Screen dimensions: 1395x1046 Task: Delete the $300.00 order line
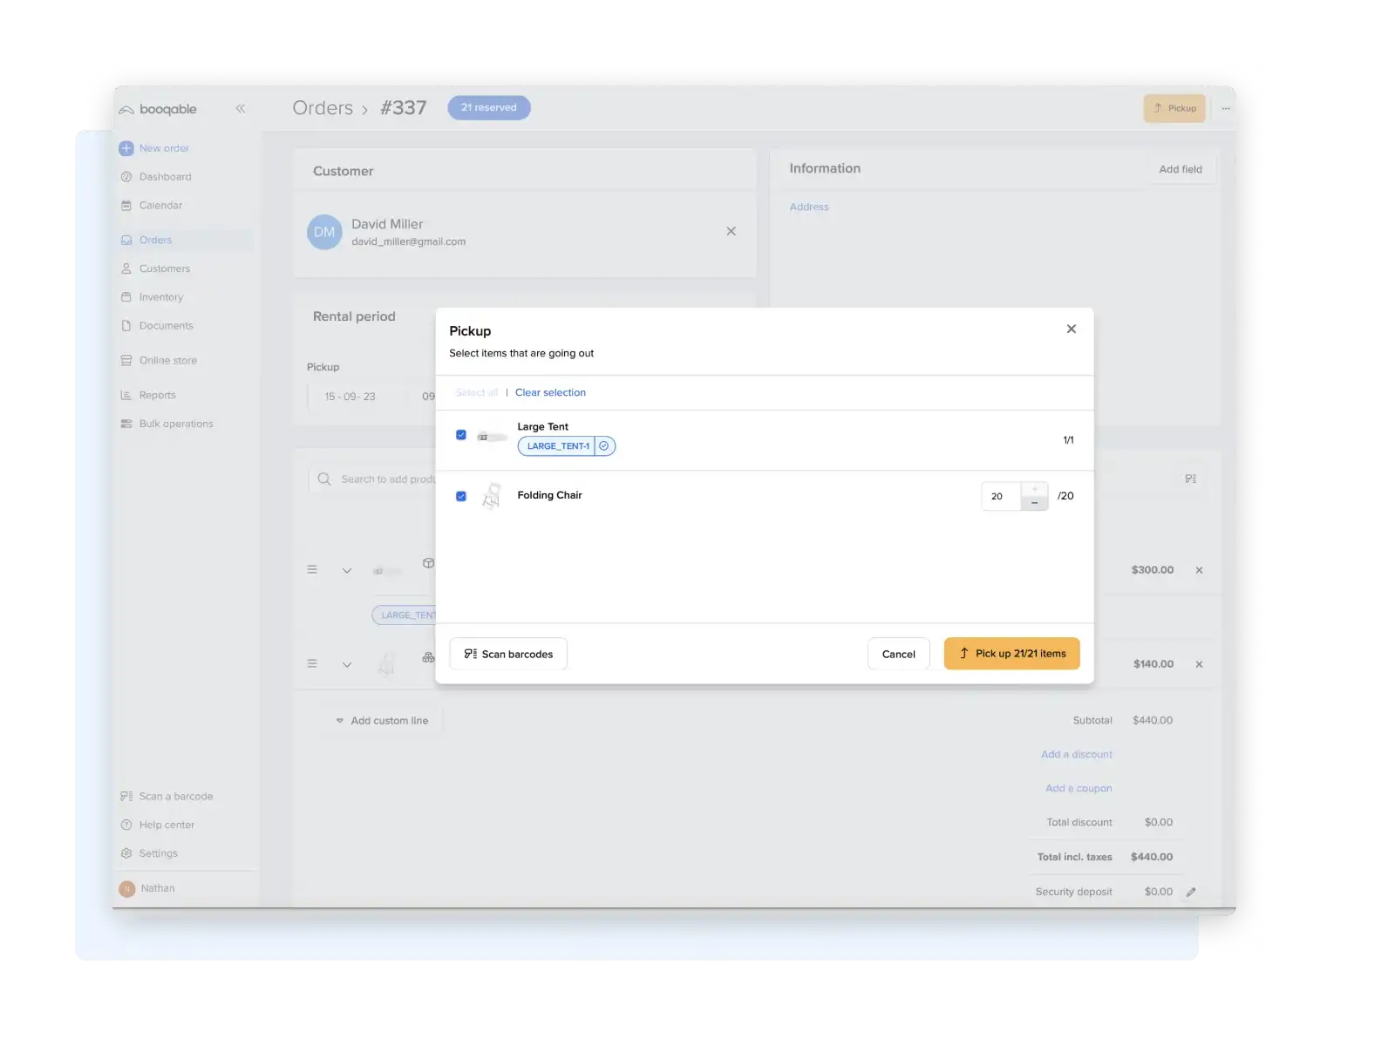coord(1199,570)
